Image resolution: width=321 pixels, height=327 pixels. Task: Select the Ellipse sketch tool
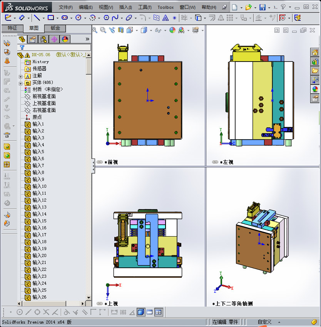point(129,18)
